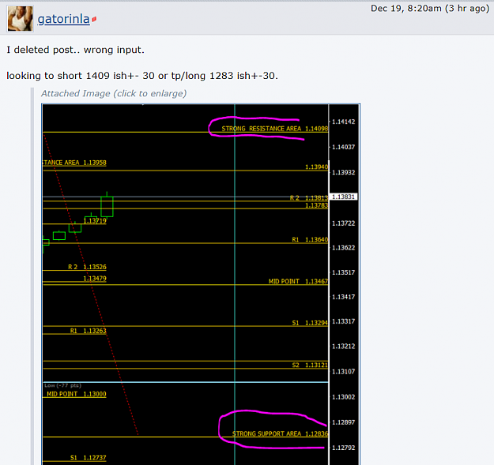Click the 1.13719 price label near candles
494x465 pixels.
[96, 221]
